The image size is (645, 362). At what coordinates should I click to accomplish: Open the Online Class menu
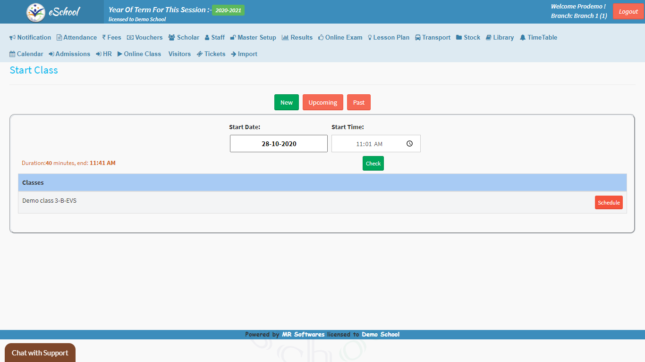139,54
